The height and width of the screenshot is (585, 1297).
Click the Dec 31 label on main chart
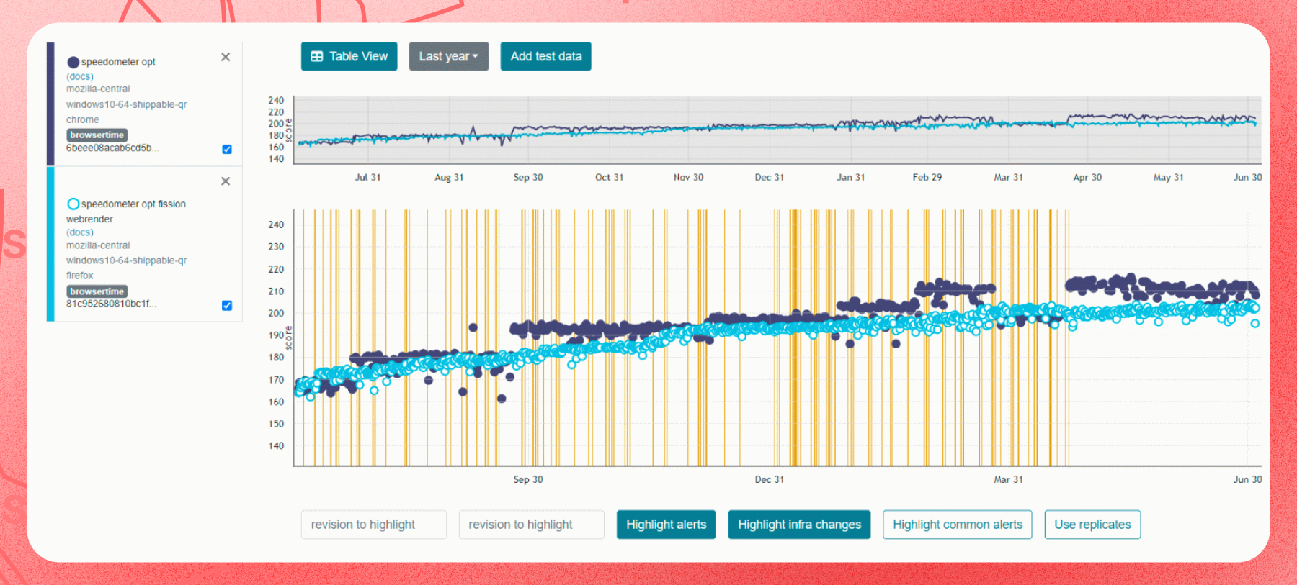[x=769, y=479]
